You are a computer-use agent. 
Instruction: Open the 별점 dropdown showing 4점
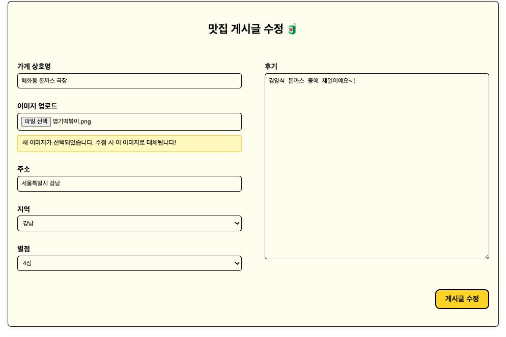129,263
